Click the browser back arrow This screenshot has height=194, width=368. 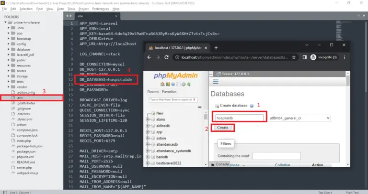click(x=149, y=57)
